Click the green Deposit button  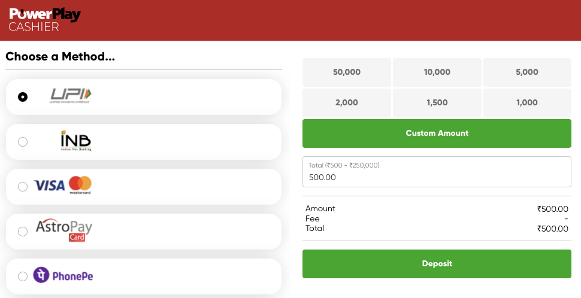pyautogui.click(x=437, y=264)
